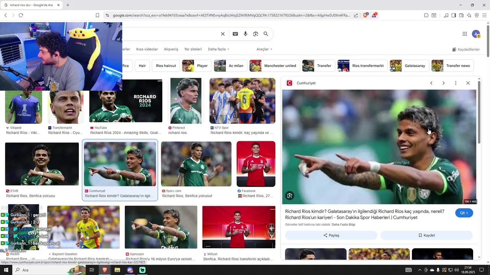Viewport: 490px width, 275px height.
Task: Select the Ac milan filter chip
Action: 230,66
